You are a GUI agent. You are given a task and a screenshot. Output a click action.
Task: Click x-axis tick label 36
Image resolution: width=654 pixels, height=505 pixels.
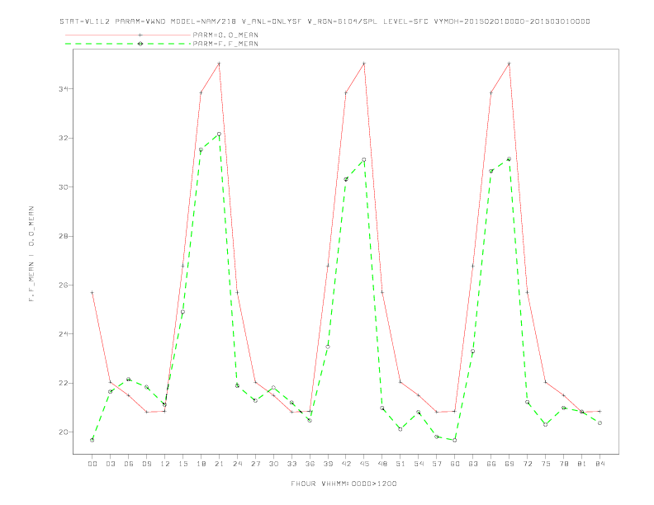[310, 464]
